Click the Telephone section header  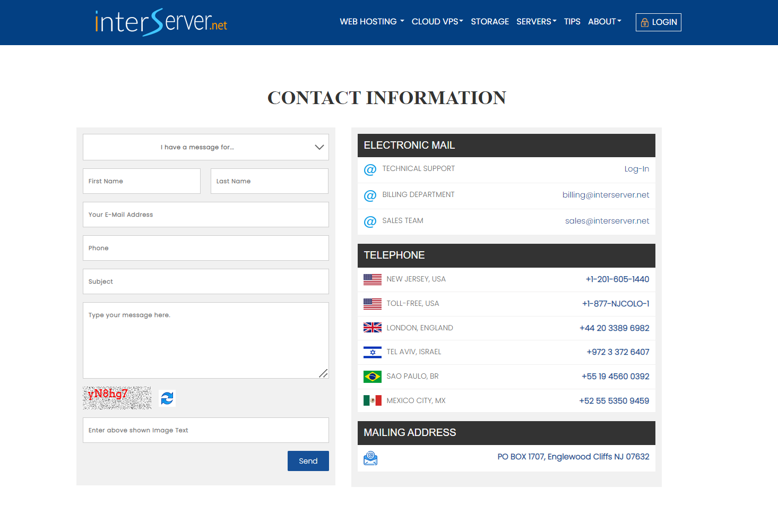pyautogui.click(x=506, y=255)
